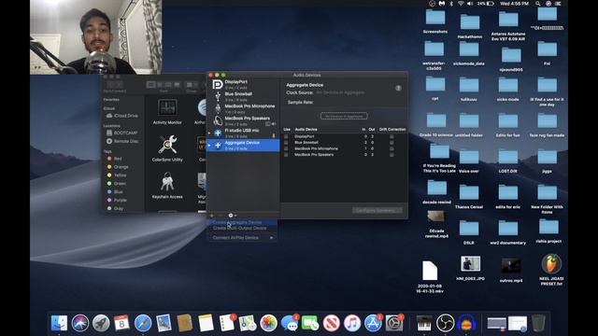Enable Use checkbox for MacBook Pro Microphone
This screenshot has height=336, width=598.
[286, 148]
